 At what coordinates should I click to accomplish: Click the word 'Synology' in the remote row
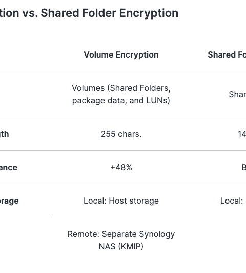coord(157,234)
